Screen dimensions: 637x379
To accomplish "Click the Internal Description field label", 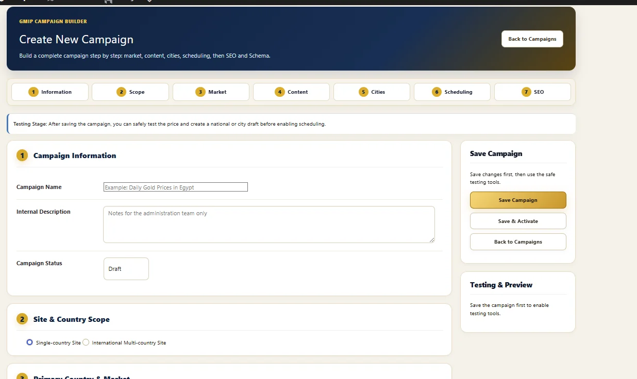I will point(43,212).
